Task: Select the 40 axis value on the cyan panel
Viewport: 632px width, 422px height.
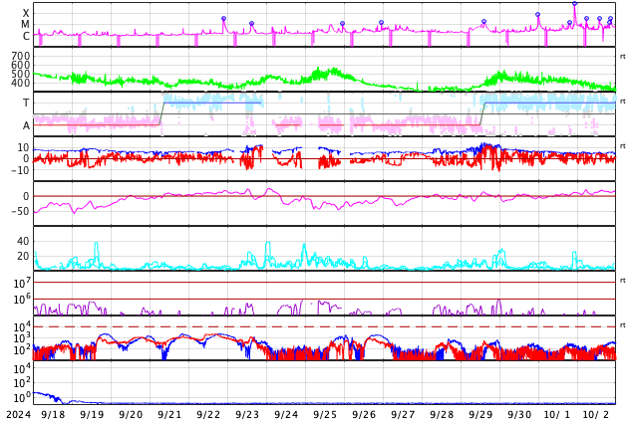Action: pyautogui.click(x=23, y=241)
